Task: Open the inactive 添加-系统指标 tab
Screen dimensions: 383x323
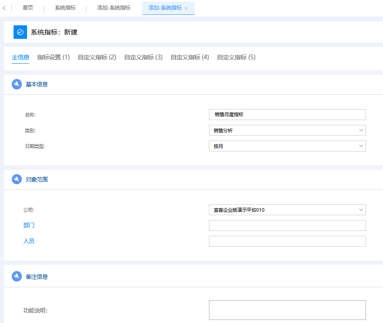Action: pyautogui.click(x=114, y=8)
